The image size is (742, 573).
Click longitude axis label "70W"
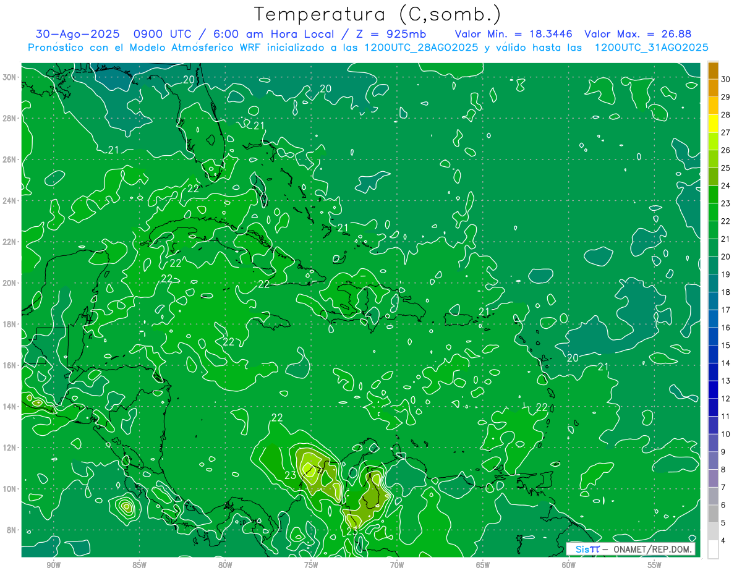pyautogui.click(x=397, y=565)
